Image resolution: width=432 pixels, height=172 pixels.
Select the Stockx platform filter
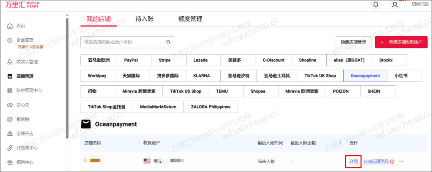389,60
